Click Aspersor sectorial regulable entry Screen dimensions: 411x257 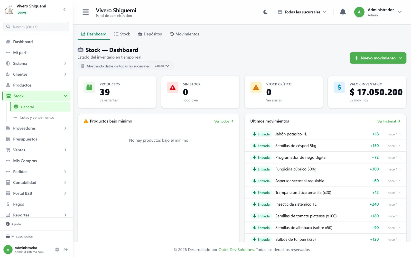click(325, 181)
